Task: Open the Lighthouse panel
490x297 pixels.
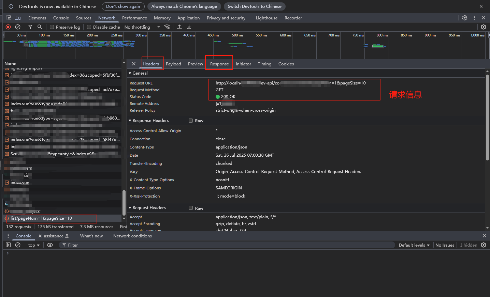Action: [266, 18]
